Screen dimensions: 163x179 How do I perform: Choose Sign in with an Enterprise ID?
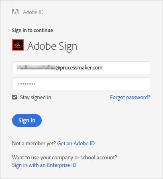(x=44, y=165)
